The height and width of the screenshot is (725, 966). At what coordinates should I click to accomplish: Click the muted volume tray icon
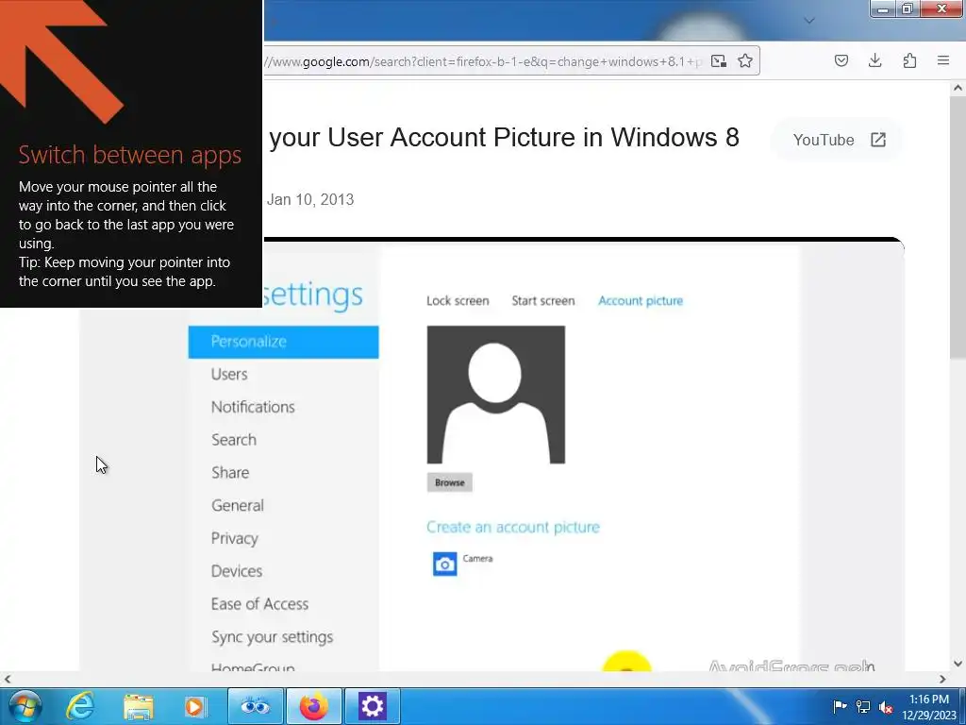[886, 707]
